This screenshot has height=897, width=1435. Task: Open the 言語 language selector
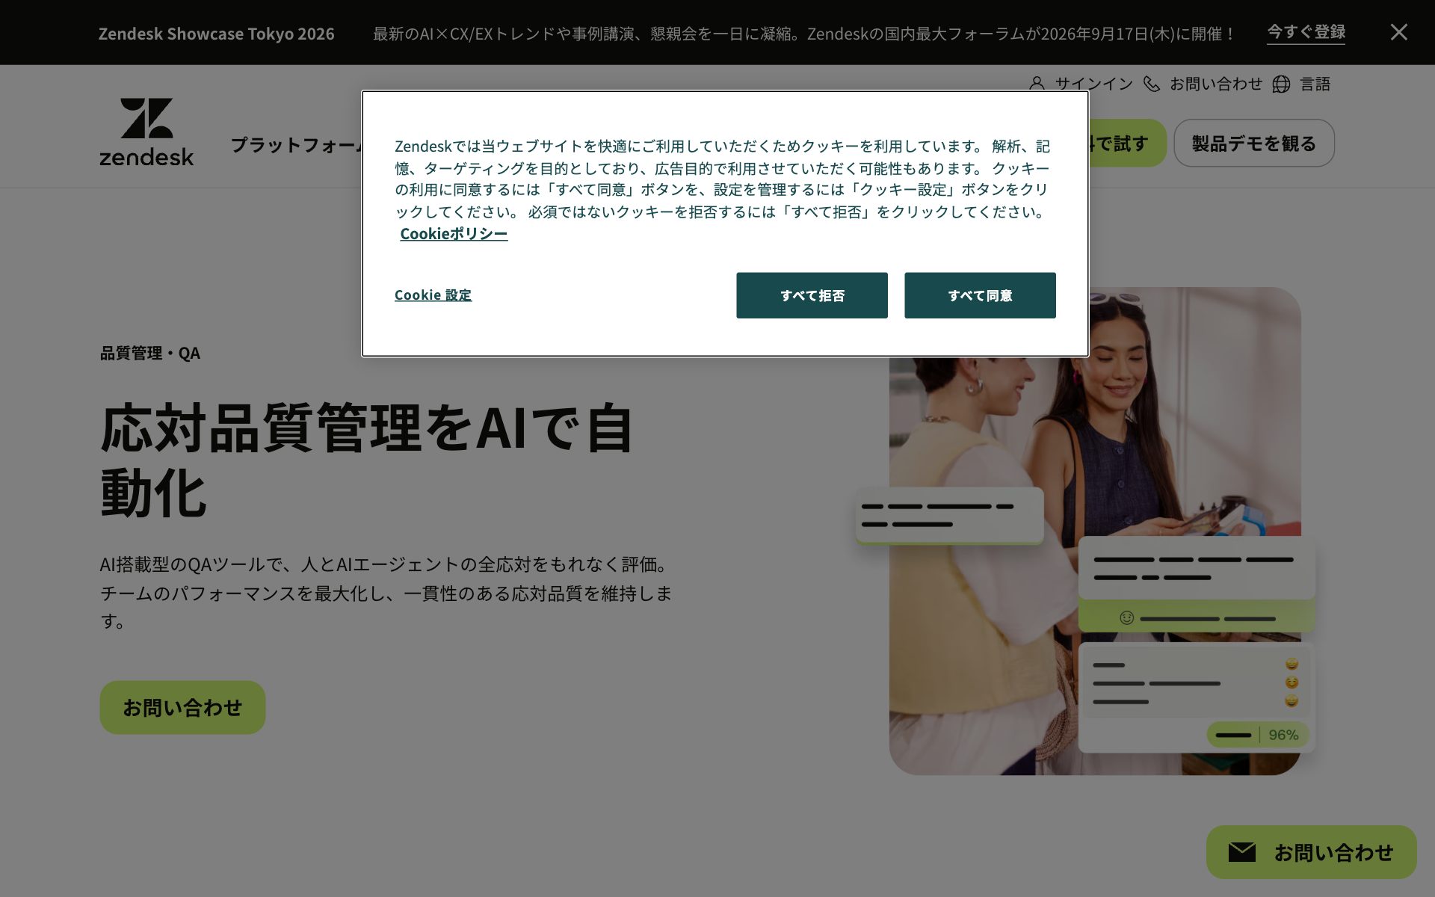point(1315,84)
